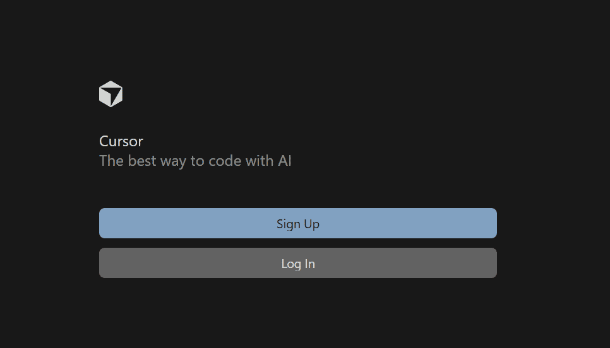Select the hexagonal app logo above the title
610x348 pixels.
coord(111,94)
